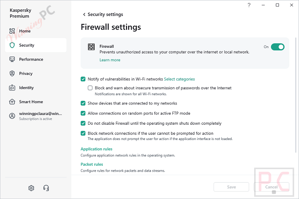Click the vertical scrollbar of settings

296,95
